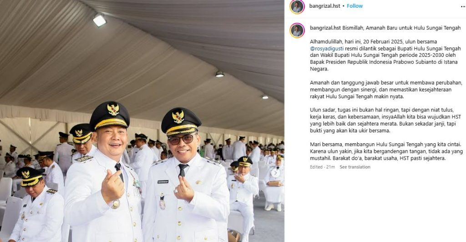Click the caption title about Amanah Baru
This screenshot has width=466, height=242.
(401, 28)
